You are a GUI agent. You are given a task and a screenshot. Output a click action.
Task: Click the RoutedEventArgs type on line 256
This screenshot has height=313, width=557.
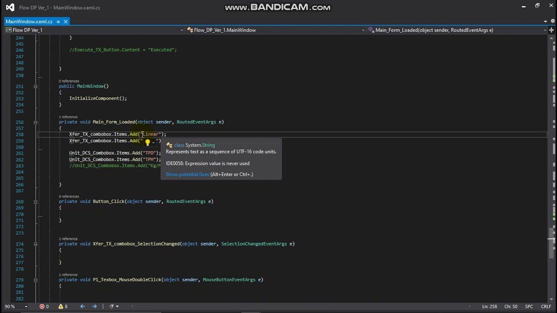(196, 122)
